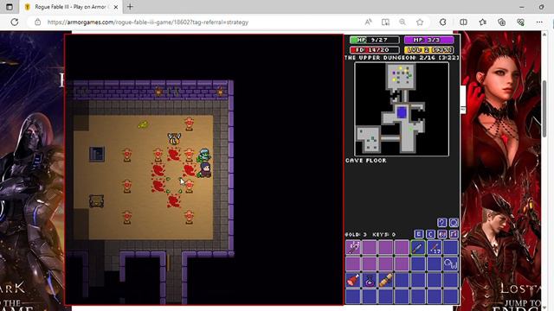Open immersive reader icon

click(x=385, y=22)
